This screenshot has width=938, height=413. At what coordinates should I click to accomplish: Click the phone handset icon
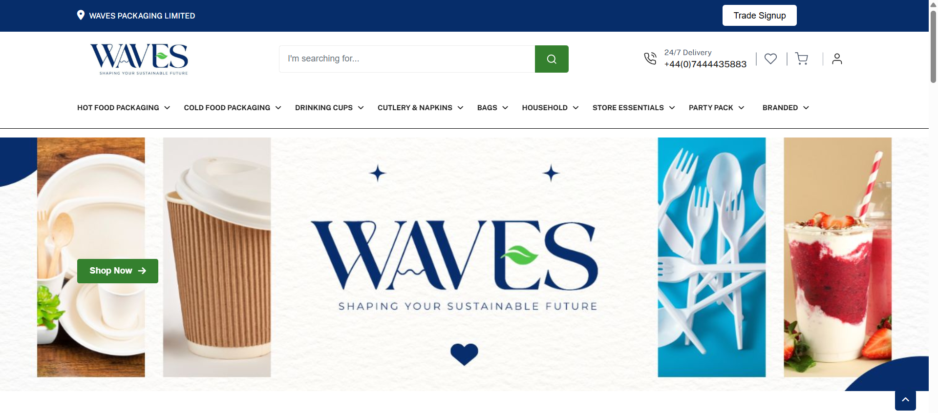[650, 59]
